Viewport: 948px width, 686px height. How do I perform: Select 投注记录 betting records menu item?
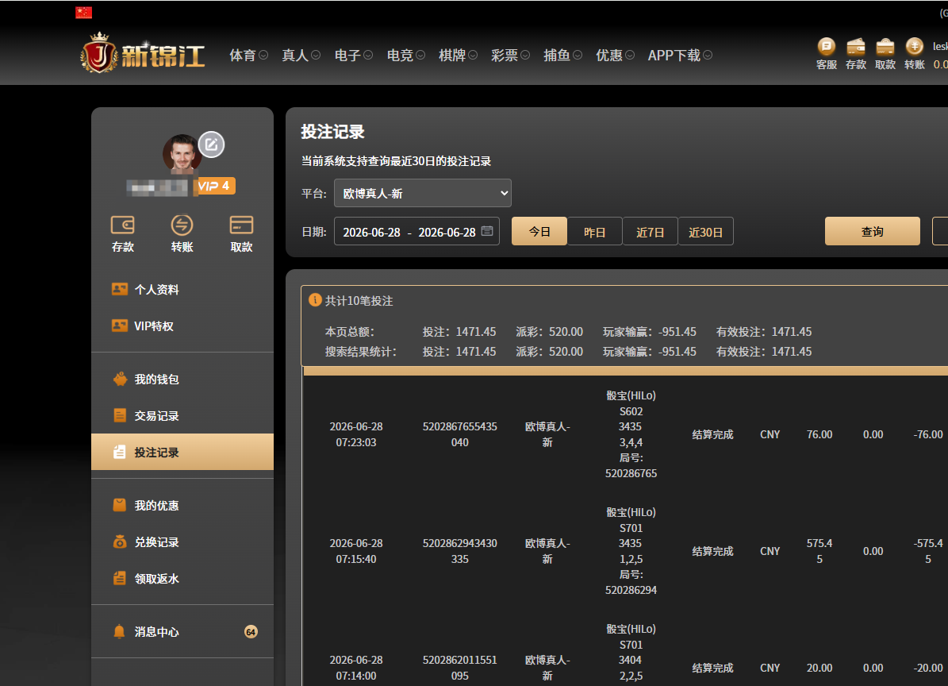point(182,452)
